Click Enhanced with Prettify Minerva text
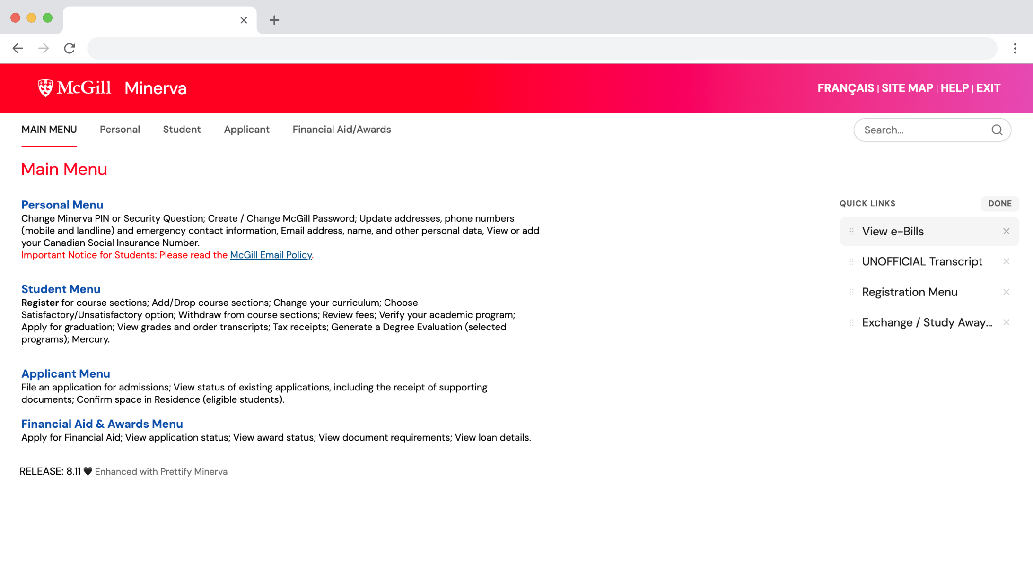1033x572 pixels. coord(161,471)
